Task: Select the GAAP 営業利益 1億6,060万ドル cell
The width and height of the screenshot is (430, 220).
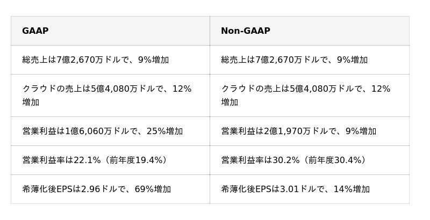Action: tap(103, 131)
